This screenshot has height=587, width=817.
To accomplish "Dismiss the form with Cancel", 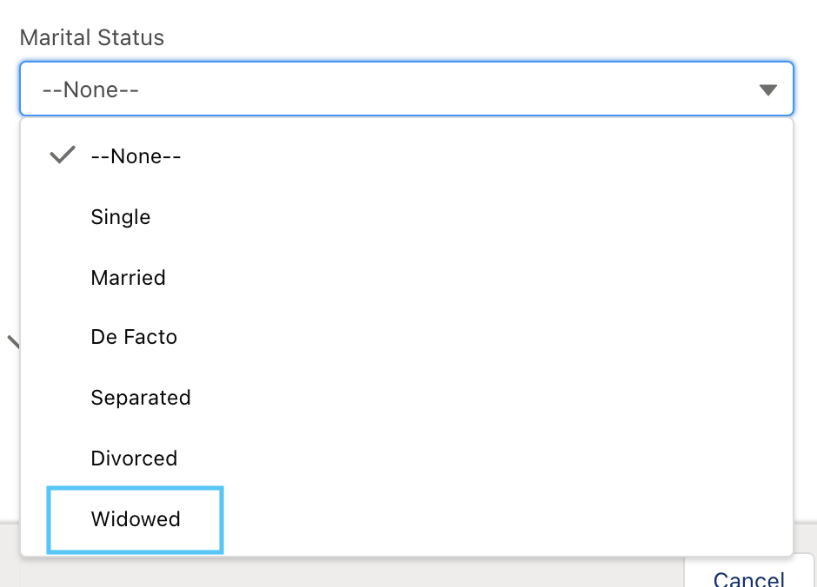I will coord(749,577).
